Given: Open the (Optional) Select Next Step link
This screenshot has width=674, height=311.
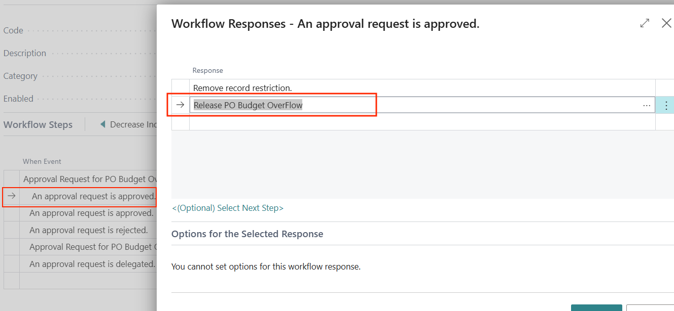Looking at the screenshot, I should pos(228,208).
